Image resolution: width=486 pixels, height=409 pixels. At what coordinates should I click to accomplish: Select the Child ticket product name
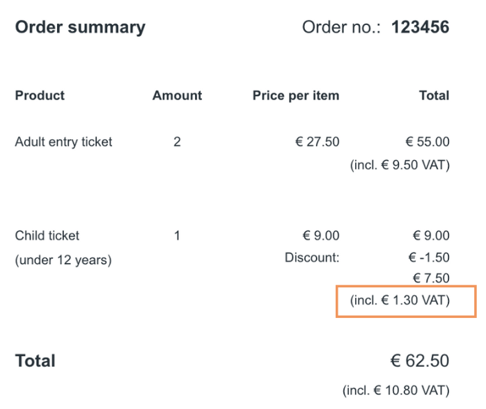coord(47,236)
